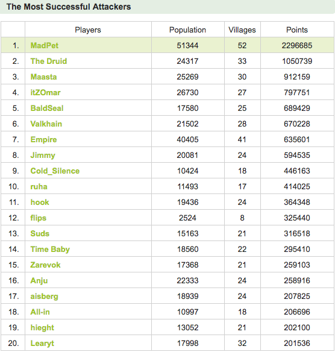
Task: Click the hook player link
Action: pyautogui.click(x=40, y=203)
